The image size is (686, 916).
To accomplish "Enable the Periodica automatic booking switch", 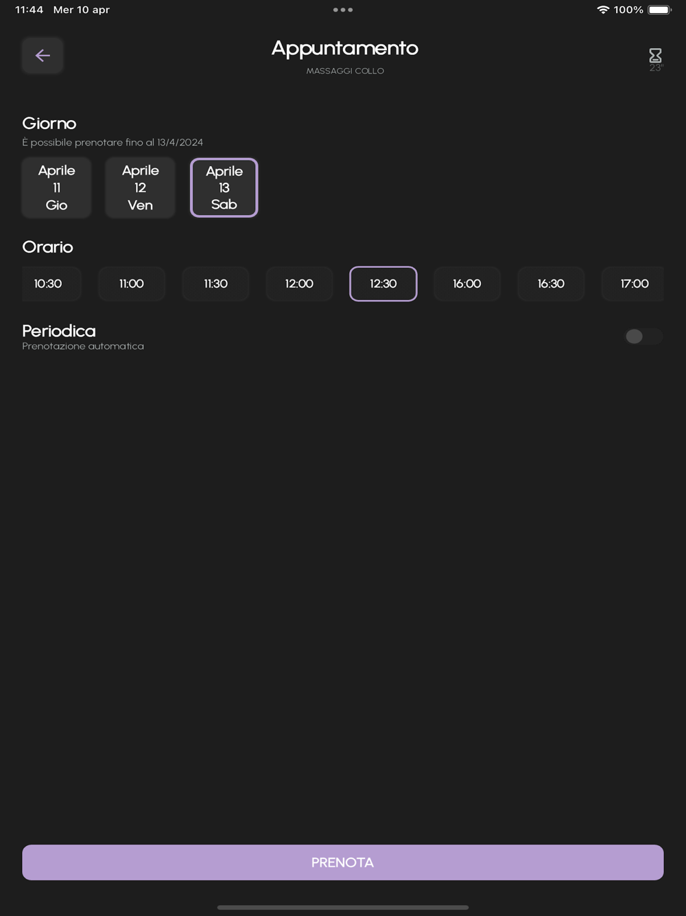I will coord(643,336).
